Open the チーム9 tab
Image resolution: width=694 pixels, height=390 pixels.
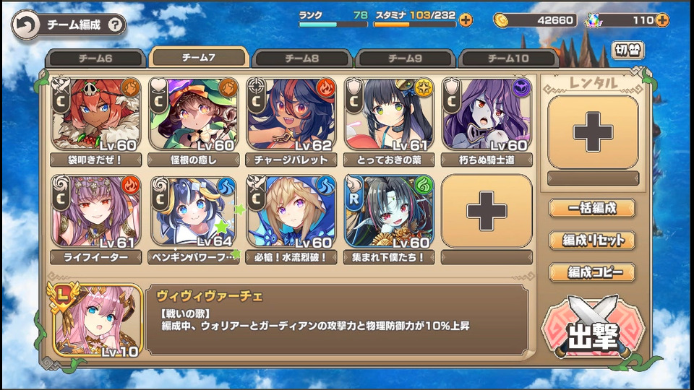pyautogui.click(x=405, y=58)
